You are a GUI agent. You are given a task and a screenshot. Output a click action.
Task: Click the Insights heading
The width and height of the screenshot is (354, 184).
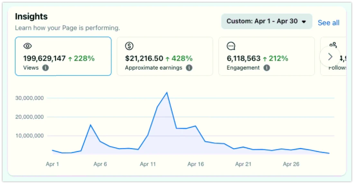(32, 16)
